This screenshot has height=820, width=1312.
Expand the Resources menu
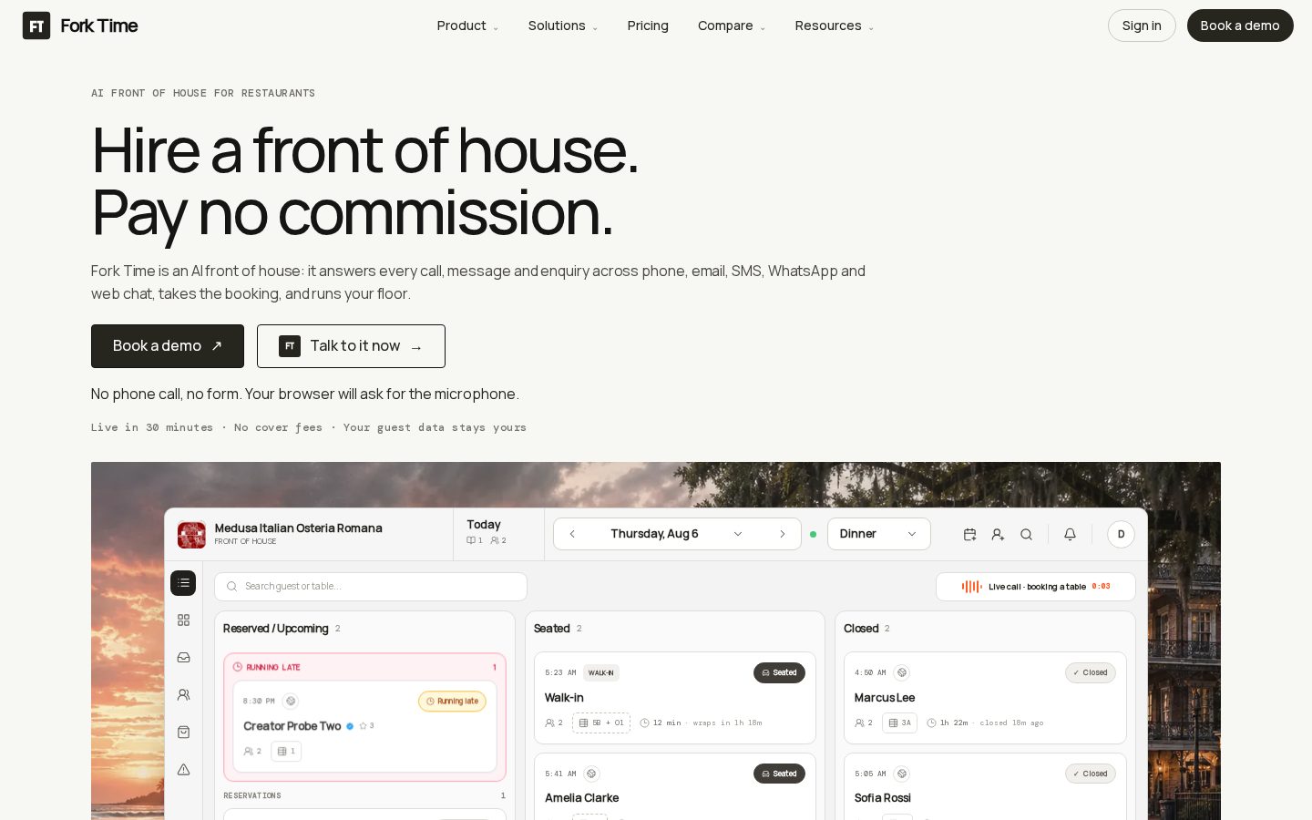click(x=834, y=26)
